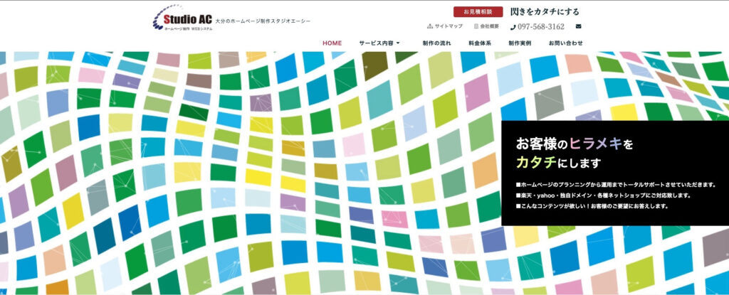Expand the caret arrow next to サービス内容
The height and width of the screenshot is (295, 729).
[398, 43]
